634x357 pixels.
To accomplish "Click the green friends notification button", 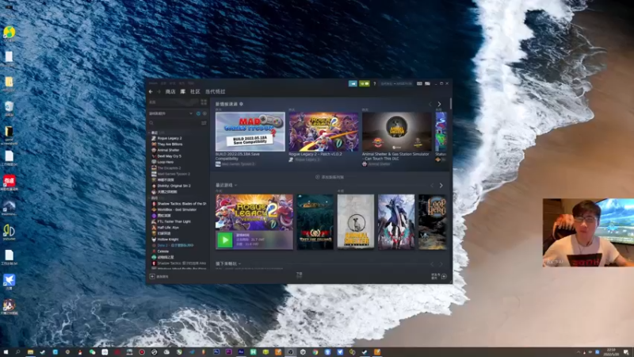I will pyautogui.click(x=365, y=83).
